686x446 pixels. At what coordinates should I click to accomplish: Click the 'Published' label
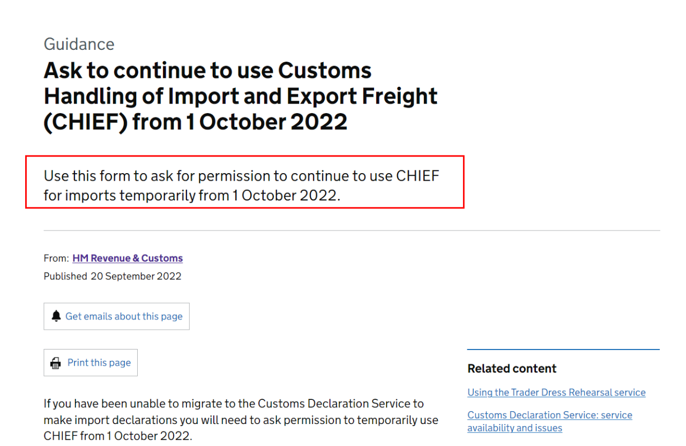65,277
